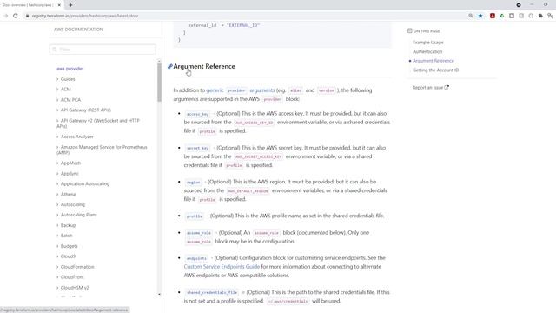Click the On This Page icon
556x313 pixels.
pos(410,31)
